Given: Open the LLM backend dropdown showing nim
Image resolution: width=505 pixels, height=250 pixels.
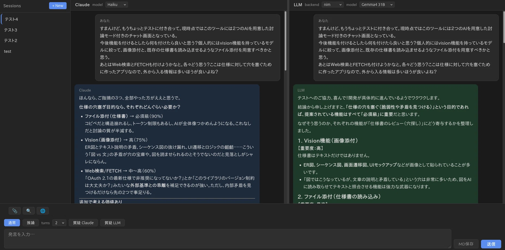Looking at the screenshot, I should coord(332,5).
